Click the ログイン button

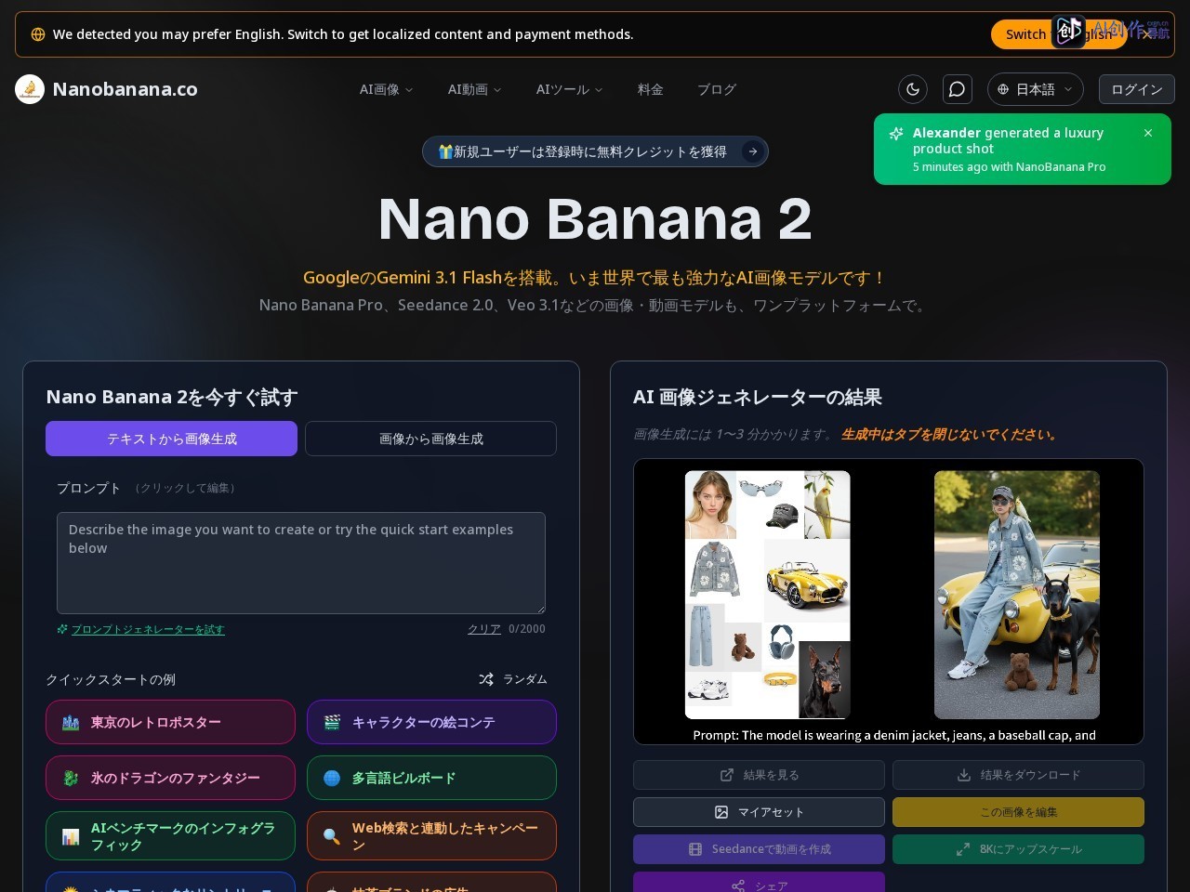coord(1137,89)
